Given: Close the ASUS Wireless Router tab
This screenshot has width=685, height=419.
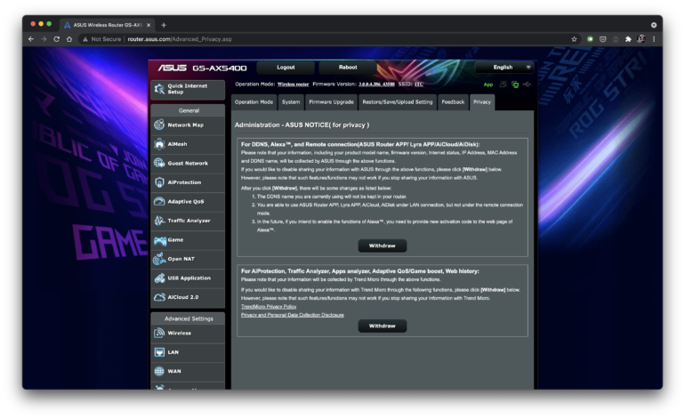Looking at the screenshot, I should tap(149, 25).
